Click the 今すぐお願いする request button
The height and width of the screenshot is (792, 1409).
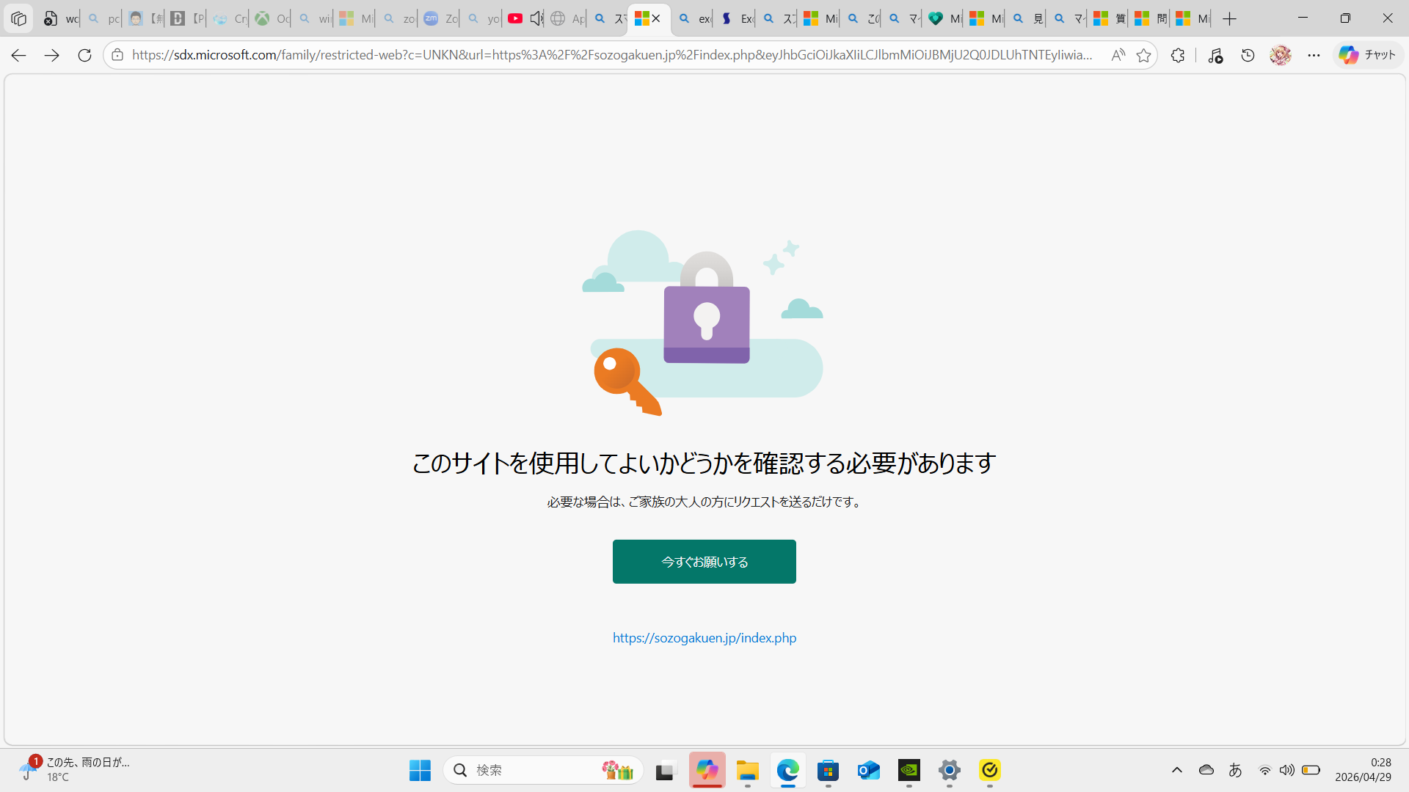[704, 562]
